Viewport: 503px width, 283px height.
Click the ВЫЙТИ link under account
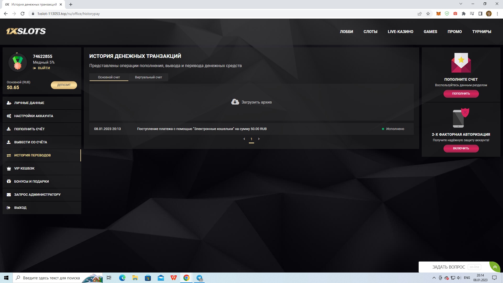43,68
